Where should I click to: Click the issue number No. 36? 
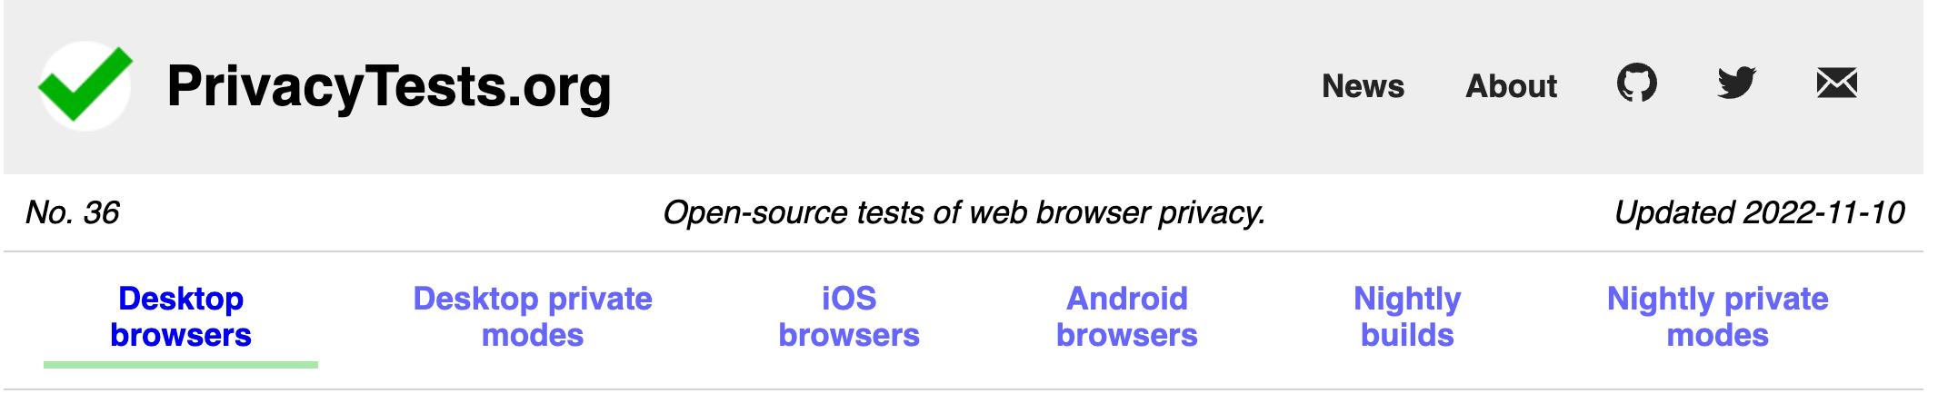pyautogui.click(x=73, y=212)
